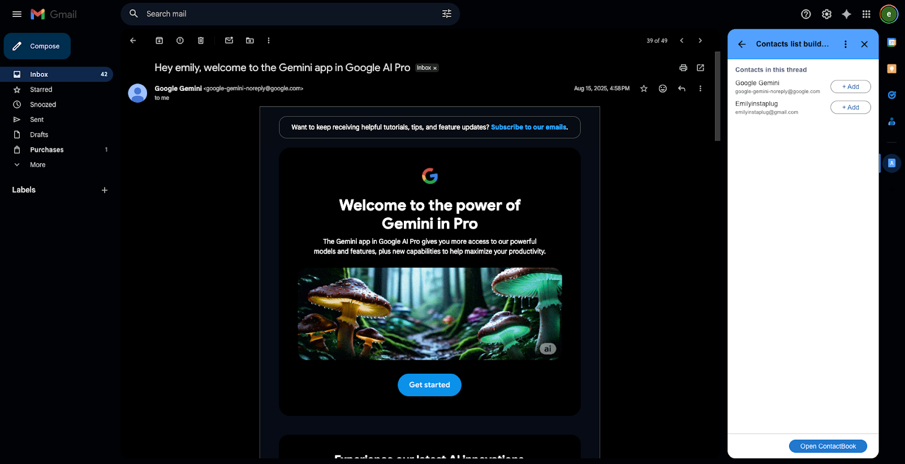This screenshot has width=905, height=464.
Task: Click the email scrollbar
Action: (718, 96)
